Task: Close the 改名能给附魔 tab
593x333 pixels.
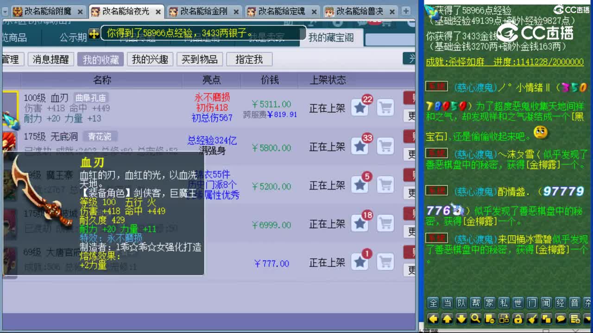Action: pos(80,12)
